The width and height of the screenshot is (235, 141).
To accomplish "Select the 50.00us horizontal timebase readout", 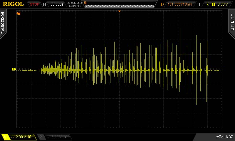I will tap(57, 4).
